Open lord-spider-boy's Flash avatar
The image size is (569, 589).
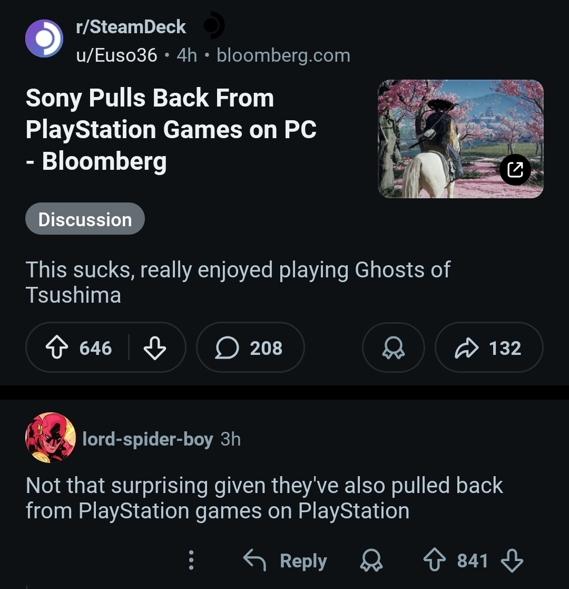pyautogui.click(x=51, y=438)
